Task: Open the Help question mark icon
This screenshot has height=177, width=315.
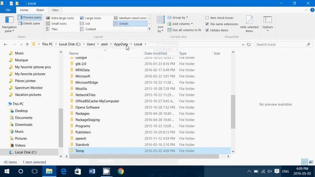Action: 312,10
